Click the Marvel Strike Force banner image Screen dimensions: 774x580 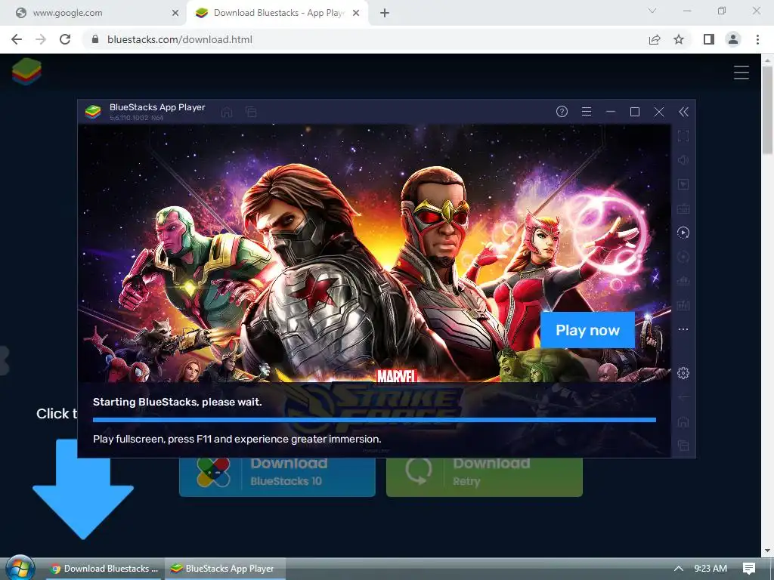click(374, 252)
